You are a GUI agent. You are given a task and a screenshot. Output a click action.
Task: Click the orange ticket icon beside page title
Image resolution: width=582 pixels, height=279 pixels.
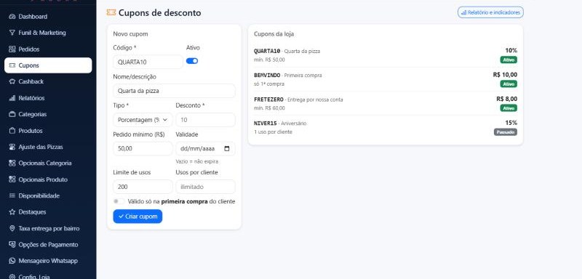pos(111,12)
